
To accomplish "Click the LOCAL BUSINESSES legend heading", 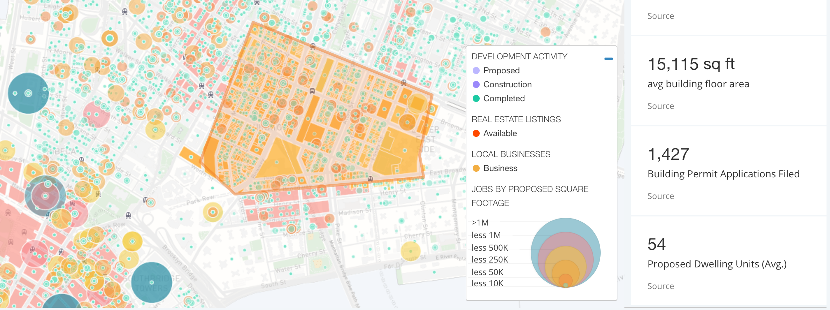I will point(511,154).
